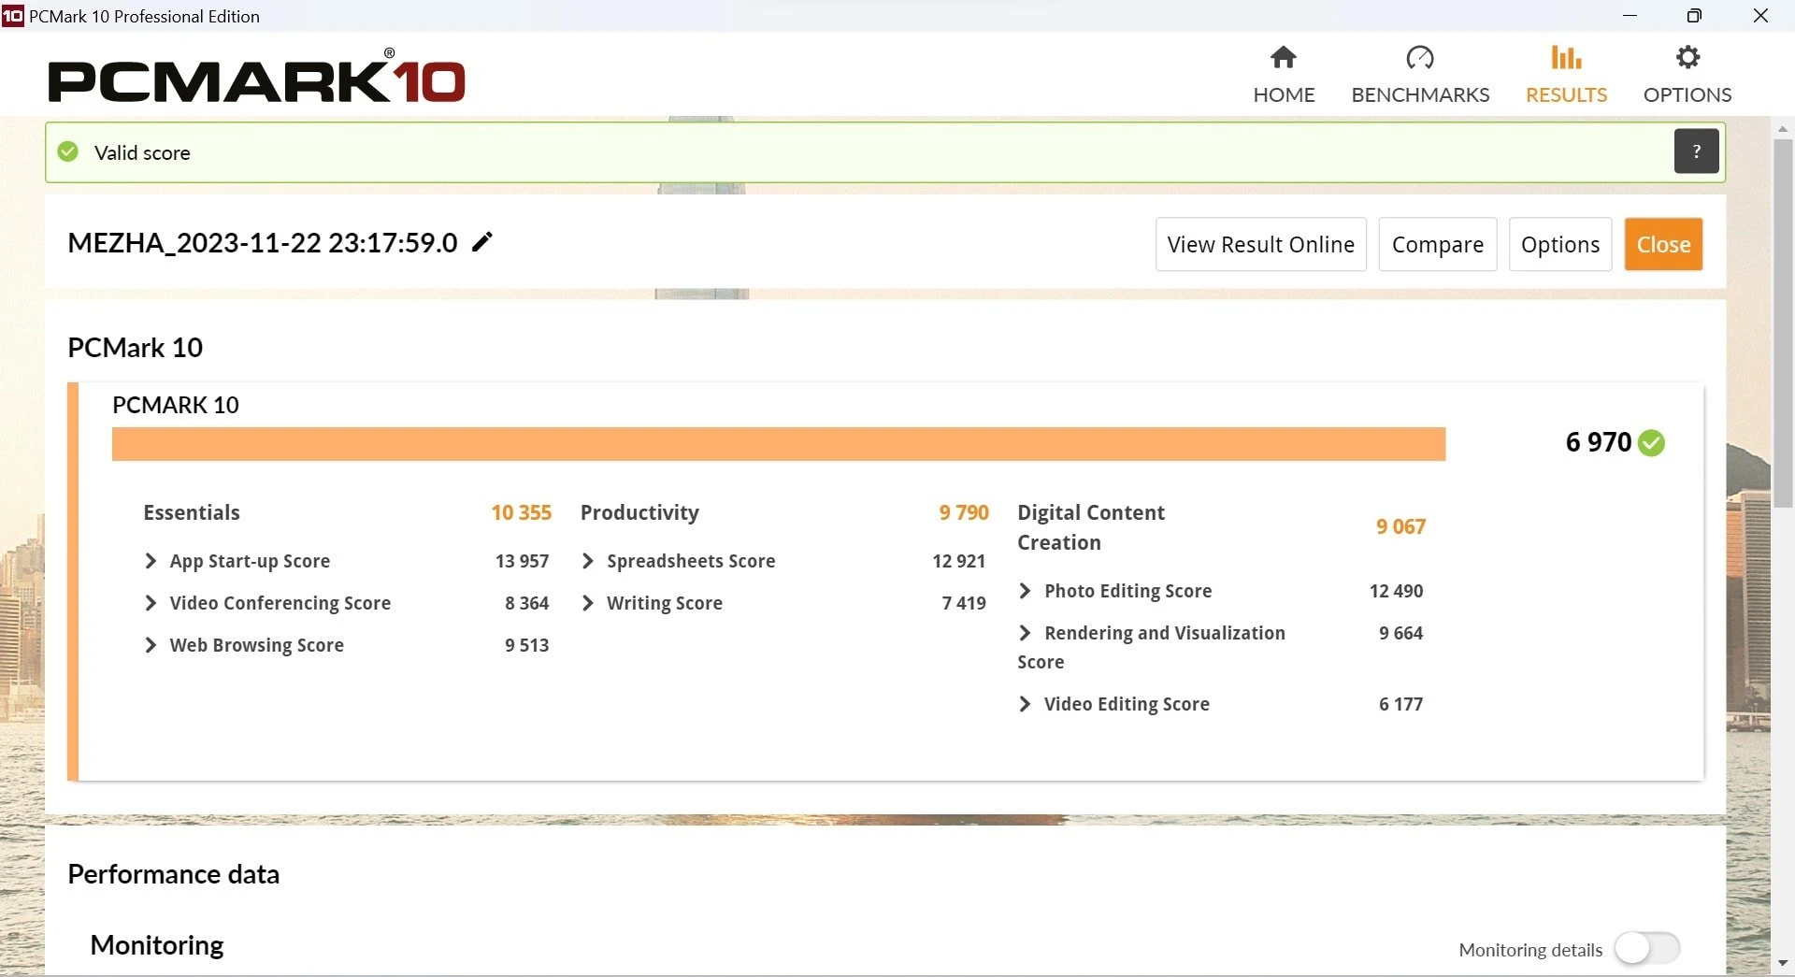Click the Valid score text
The image size is (1795, 977).
pyautogui.click(x=142, y=152)
